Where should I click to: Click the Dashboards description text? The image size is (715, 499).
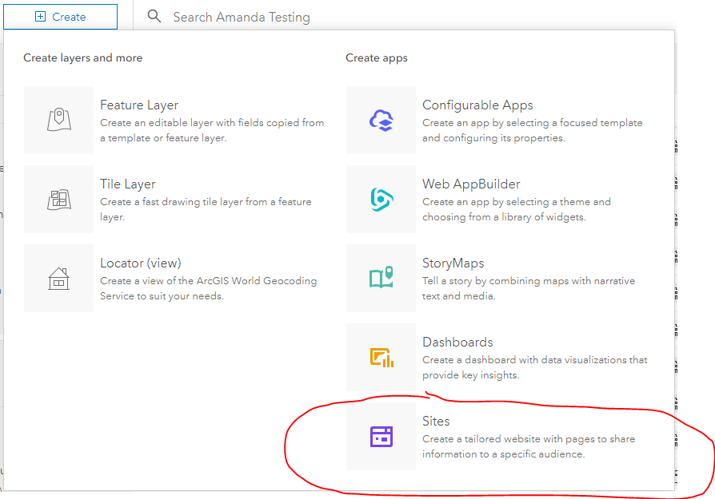pyautogui.click(x=535, y=367)
